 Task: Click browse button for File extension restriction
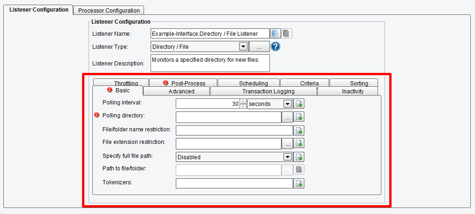pos(288,144)
